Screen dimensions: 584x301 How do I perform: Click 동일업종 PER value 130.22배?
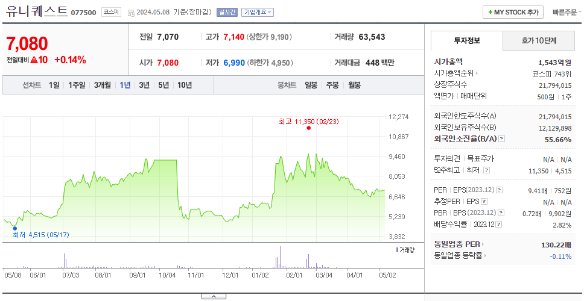coord(556,245)
